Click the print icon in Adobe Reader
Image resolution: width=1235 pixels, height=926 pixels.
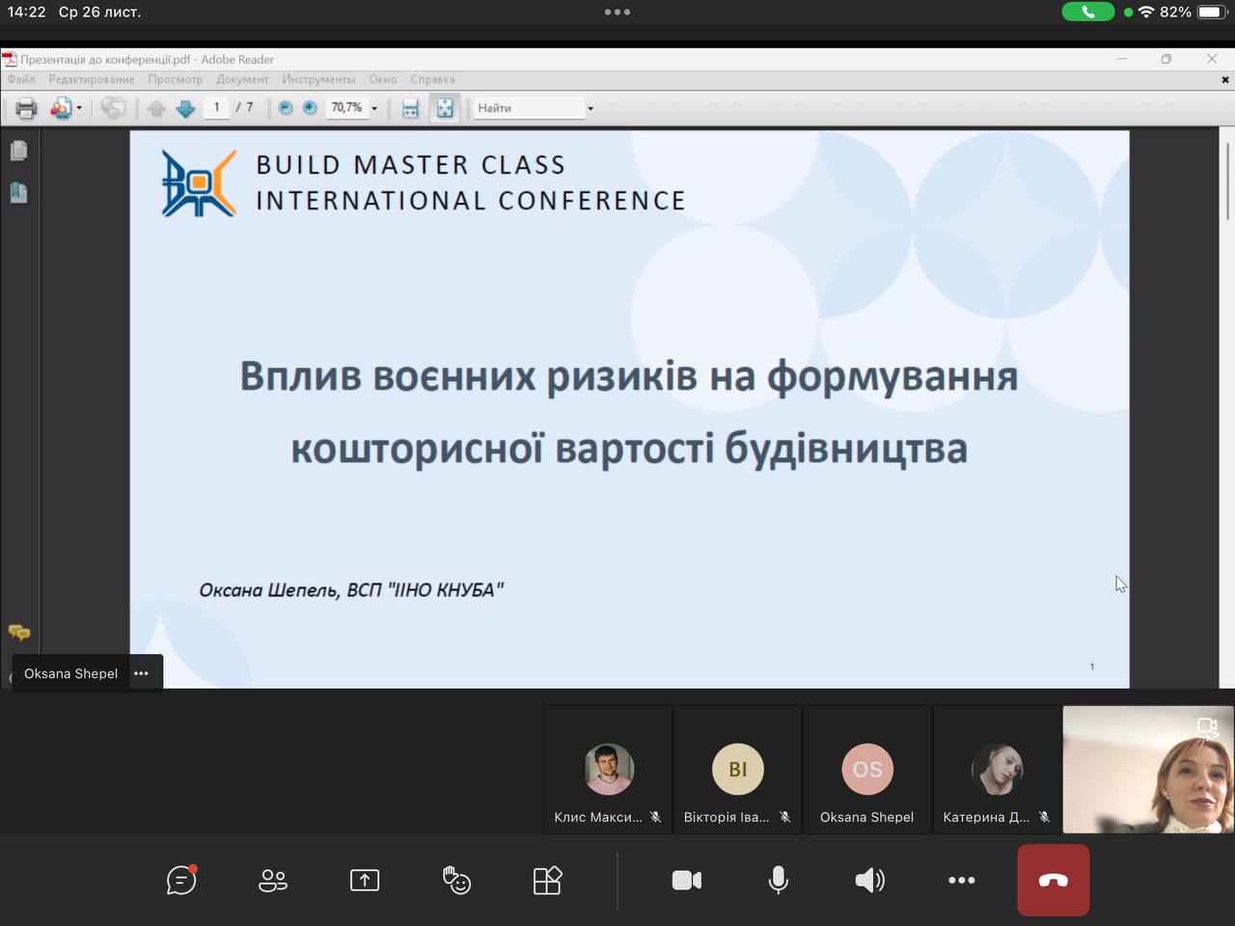pyautogui.click(x=26, y=108)
